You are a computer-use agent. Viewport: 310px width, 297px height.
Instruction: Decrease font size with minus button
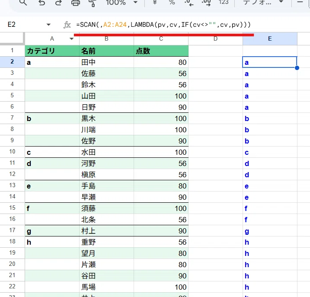click(300, 2)
